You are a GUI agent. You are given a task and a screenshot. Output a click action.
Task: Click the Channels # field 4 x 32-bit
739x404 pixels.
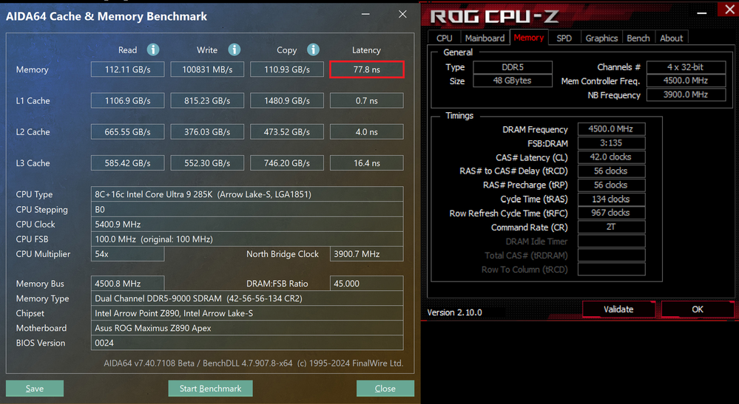[x=686, y=67]
